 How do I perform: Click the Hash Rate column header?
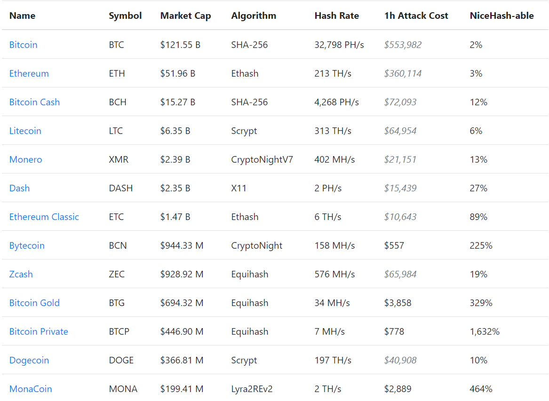[336, 16]
